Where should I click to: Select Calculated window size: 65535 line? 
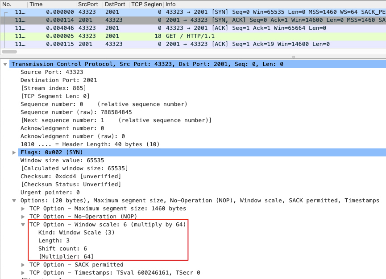click(75, 168)
